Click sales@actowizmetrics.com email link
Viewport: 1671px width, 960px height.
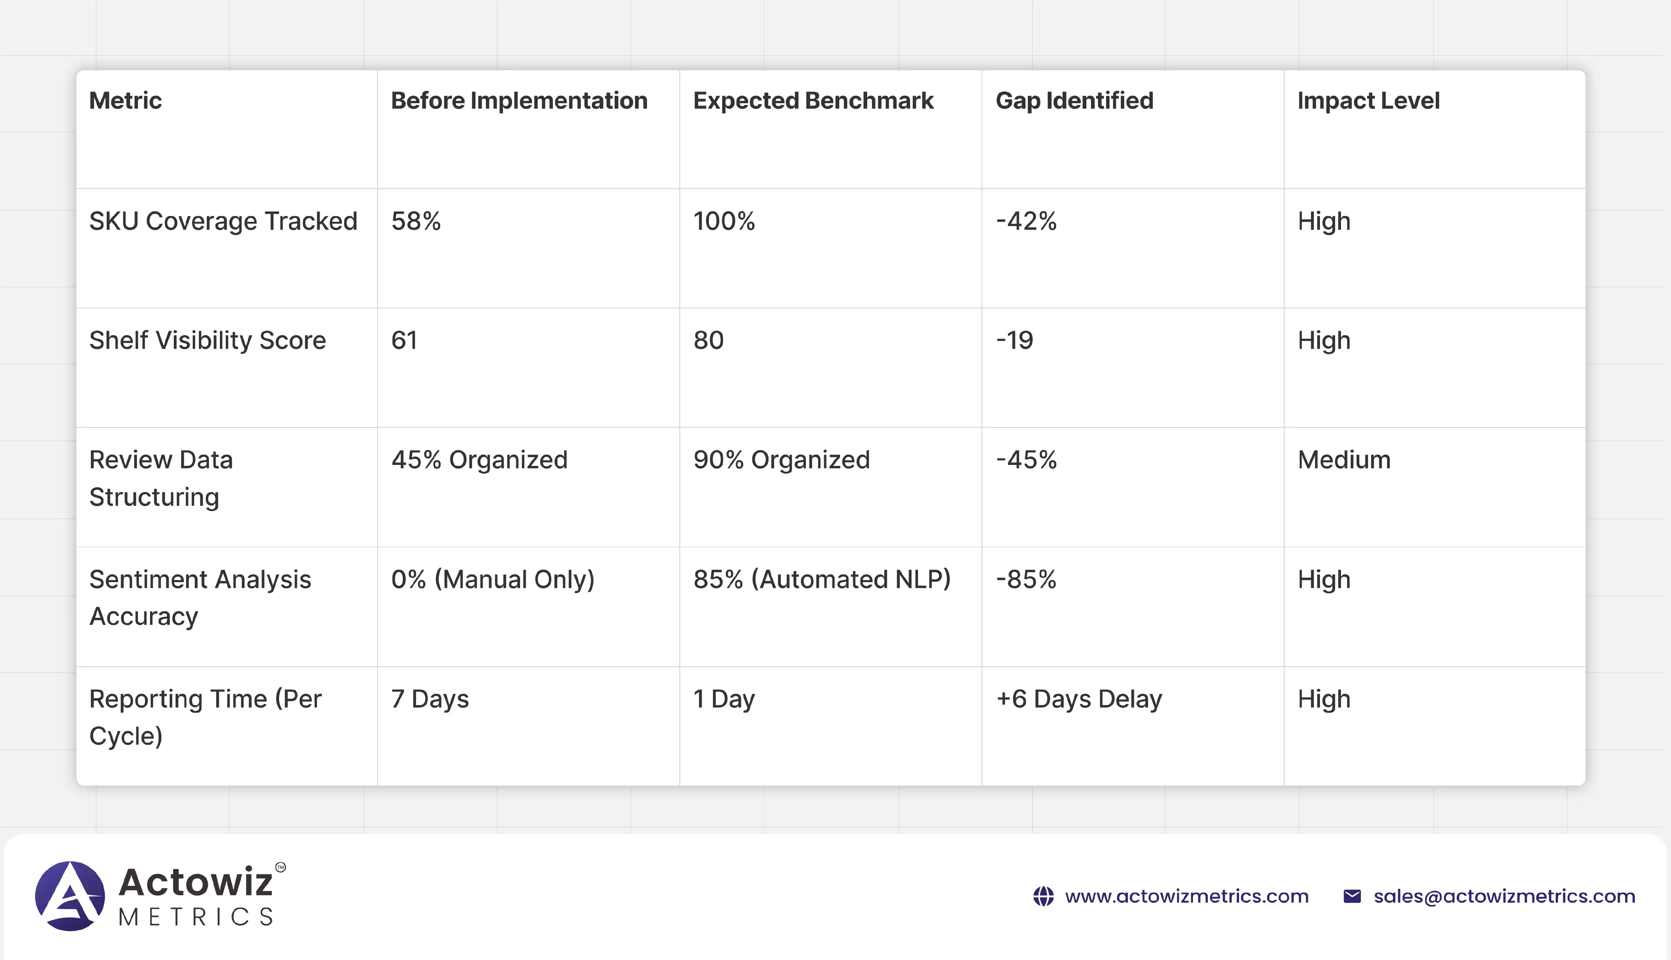click(1504, 897)
